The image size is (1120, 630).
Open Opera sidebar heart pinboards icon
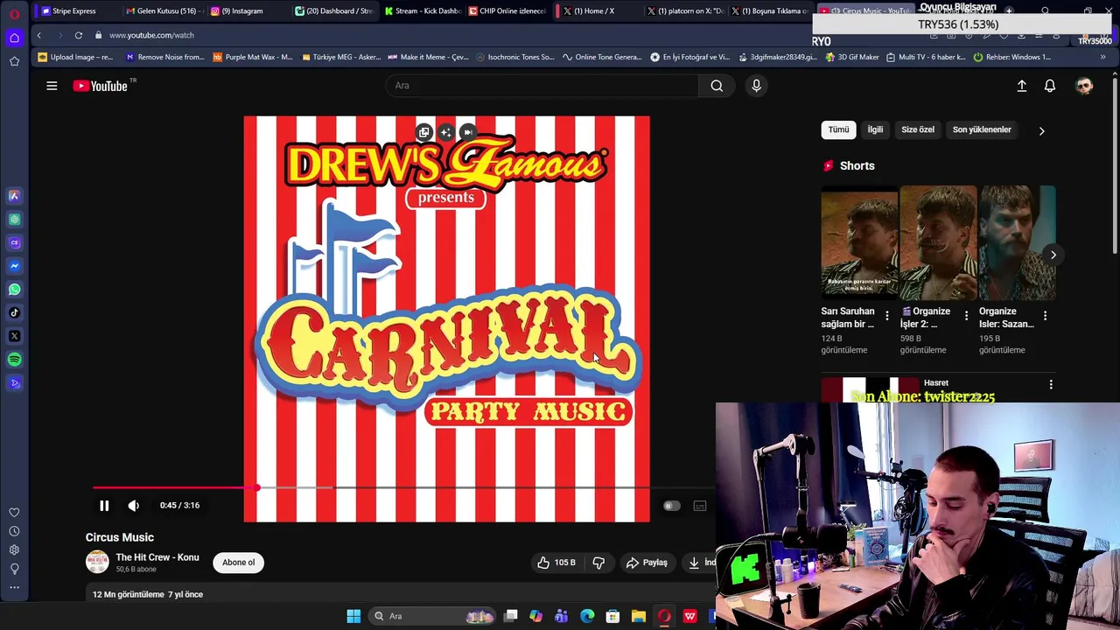click(14, 513)
